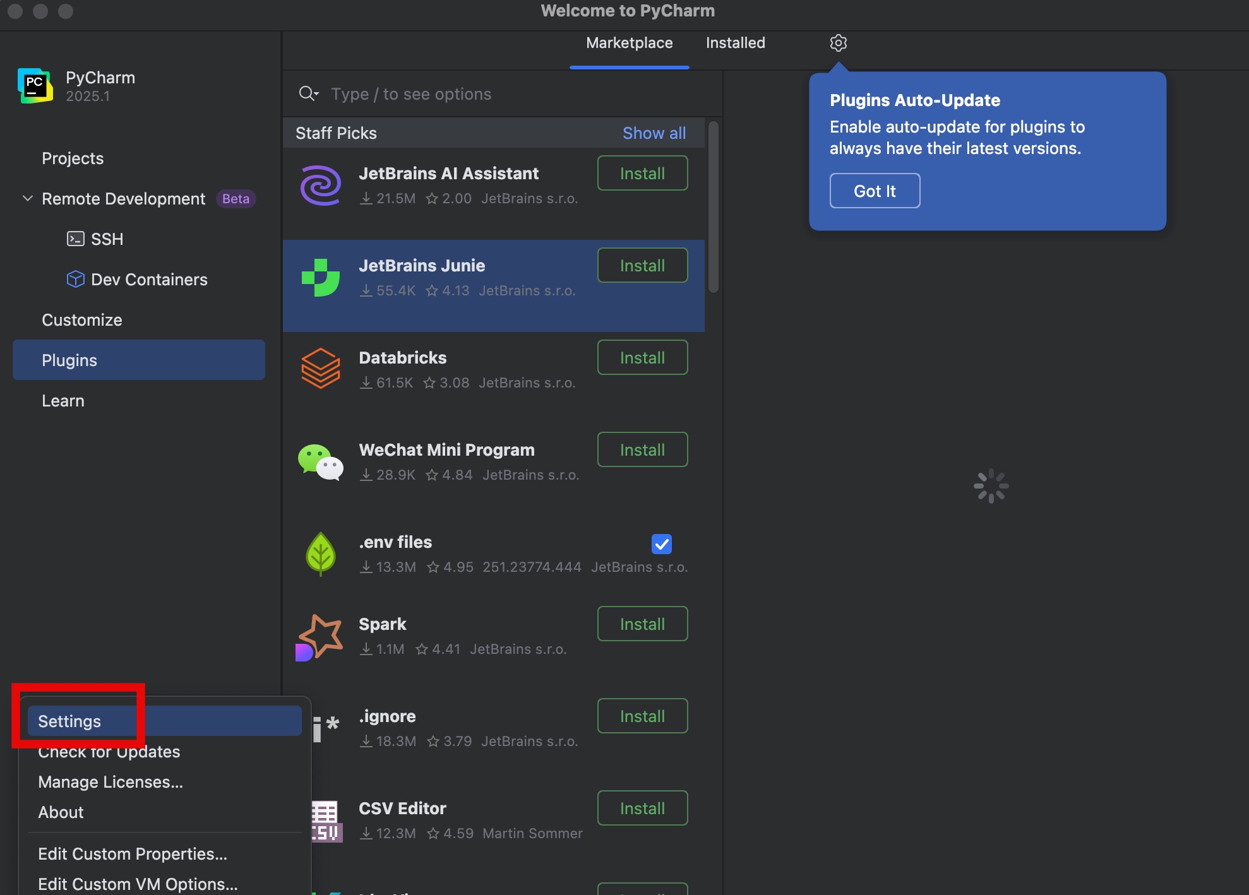This screenshot has height=895, width=1249.
Task: Install the CSV Editor plugin
Action: 642,808
